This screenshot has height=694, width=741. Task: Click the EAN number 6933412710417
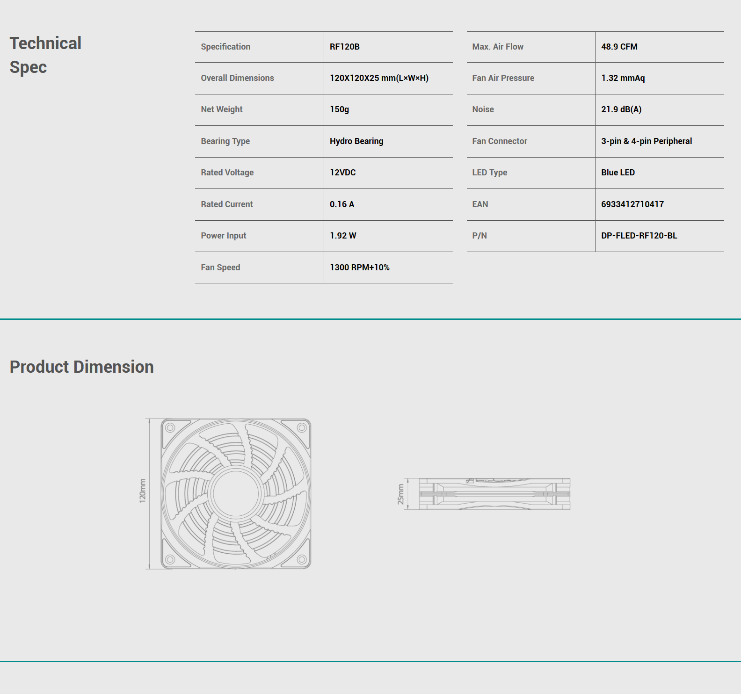pyautogui.click(x=632, y=204)
